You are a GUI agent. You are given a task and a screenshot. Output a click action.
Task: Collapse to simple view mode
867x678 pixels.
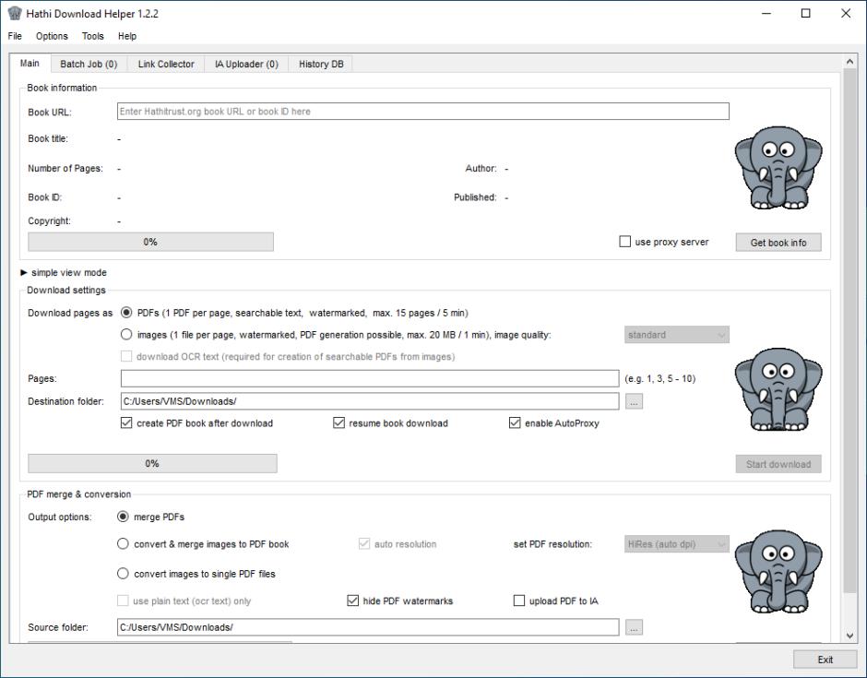pos(64,273)
